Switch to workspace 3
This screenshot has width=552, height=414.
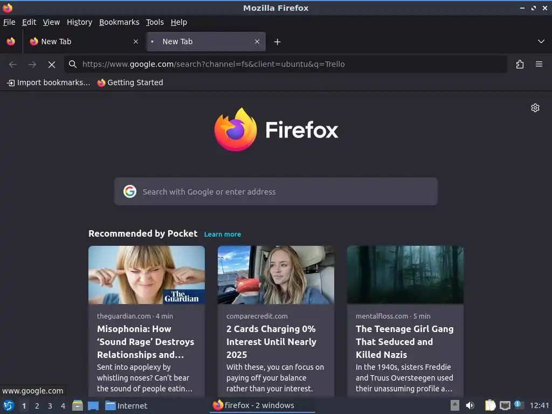tap(50, 406)
